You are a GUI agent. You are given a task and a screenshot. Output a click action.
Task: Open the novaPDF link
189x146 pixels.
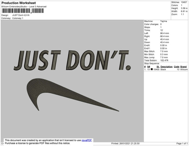(87, 140)
